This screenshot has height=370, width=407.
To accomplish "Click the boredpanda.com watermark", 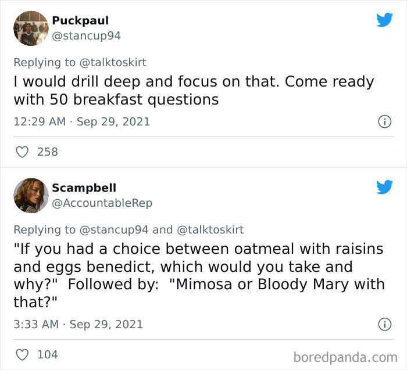I will (x=345, y=355).
